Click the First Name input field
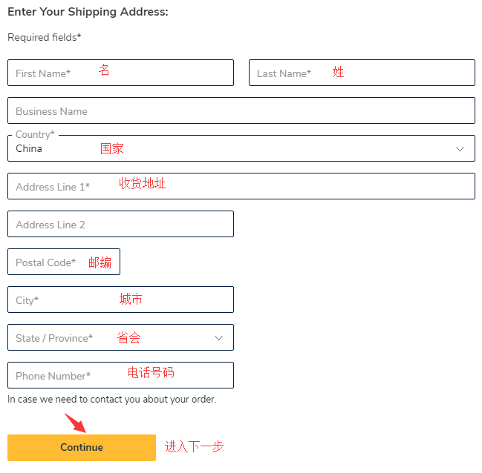Viewport: 482px width, 473px height. (x=120, y=73)
